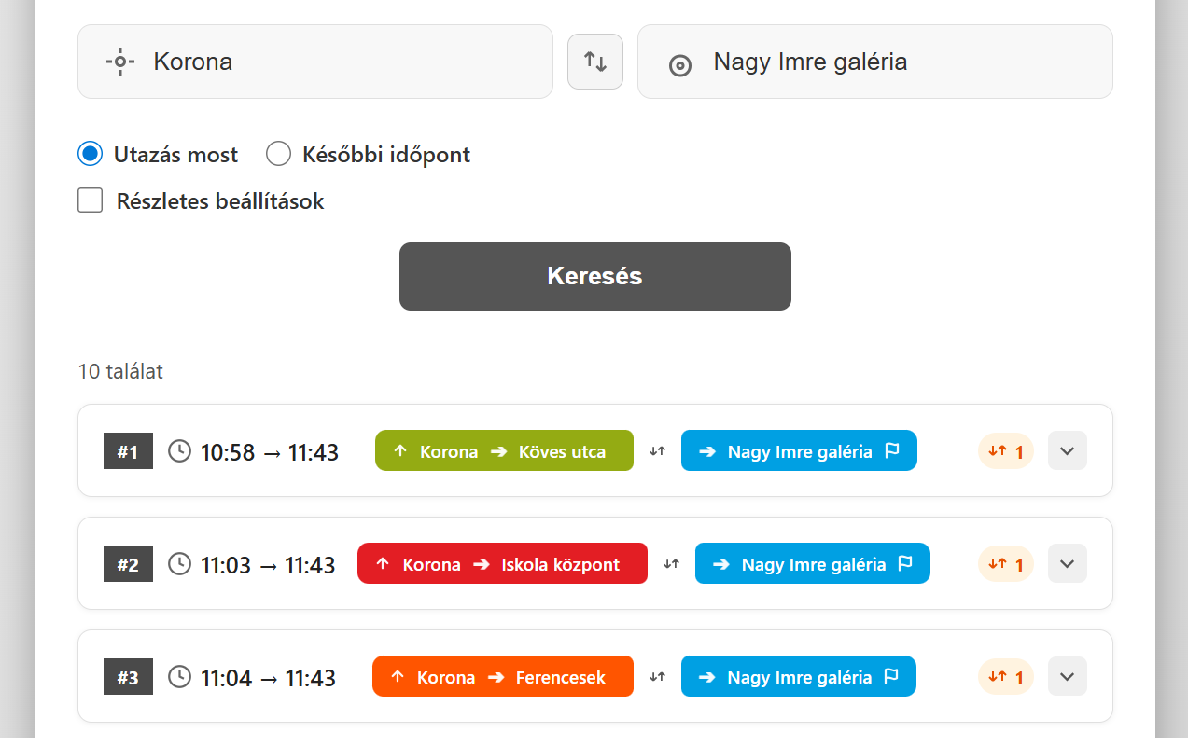Expand details of result #2
1188x746 pixels.
(x=1067, y=563)
